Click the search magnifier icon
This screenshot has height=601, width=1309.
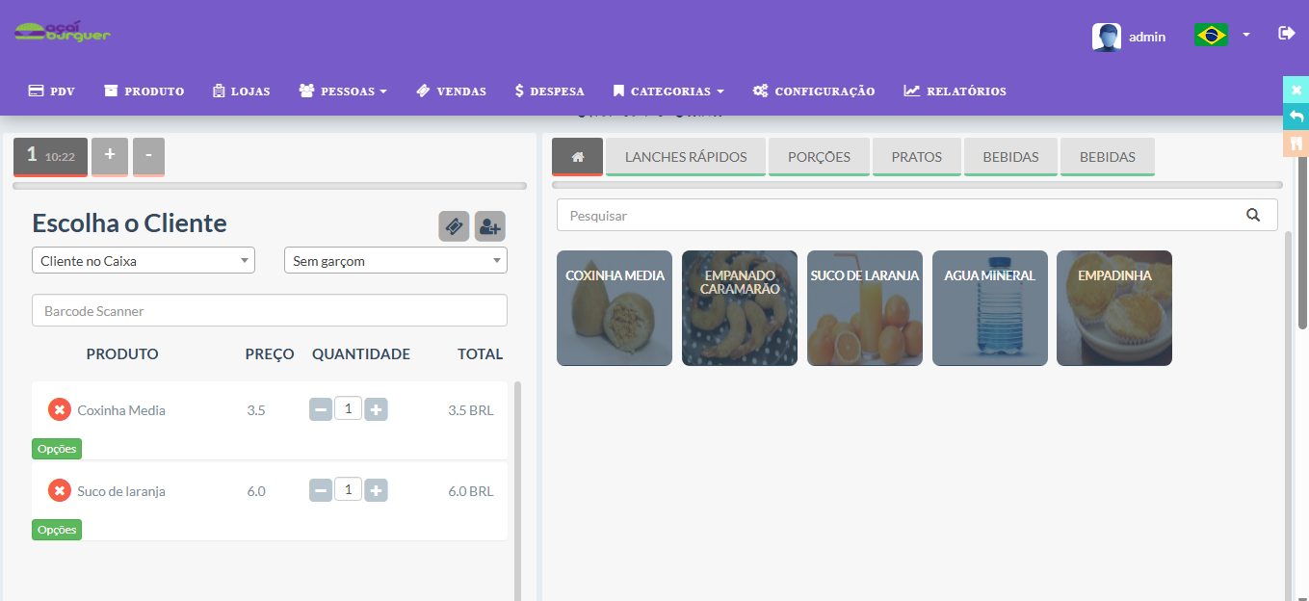click(1253, 215)
